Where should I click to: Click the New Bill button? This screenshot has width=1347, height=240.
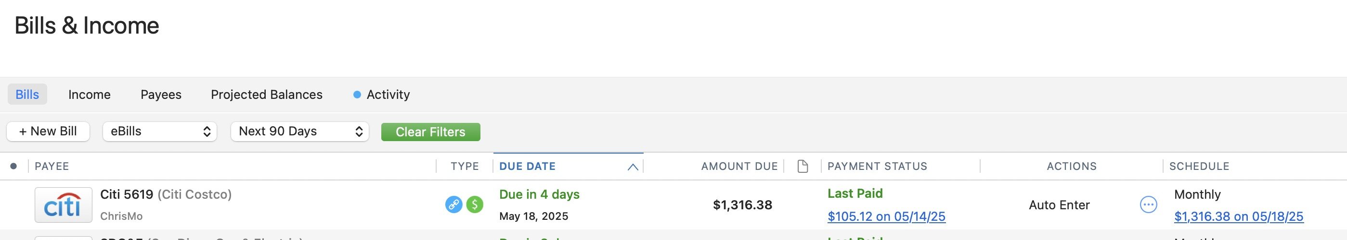48,132
